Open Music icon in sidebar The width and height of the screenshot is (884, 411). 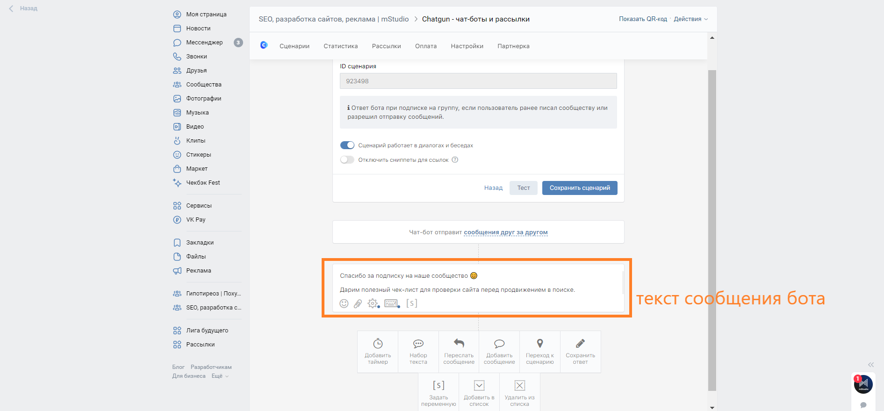point(177,113)
